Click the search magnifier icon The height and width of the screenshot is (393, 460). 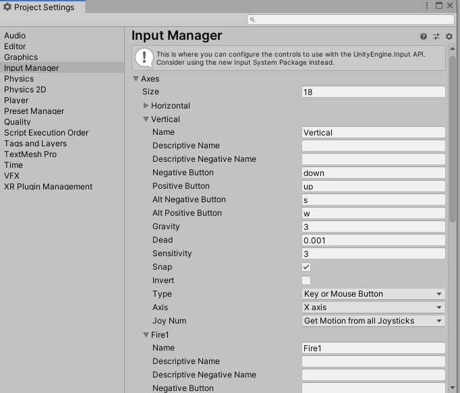[x=252, y=20]
